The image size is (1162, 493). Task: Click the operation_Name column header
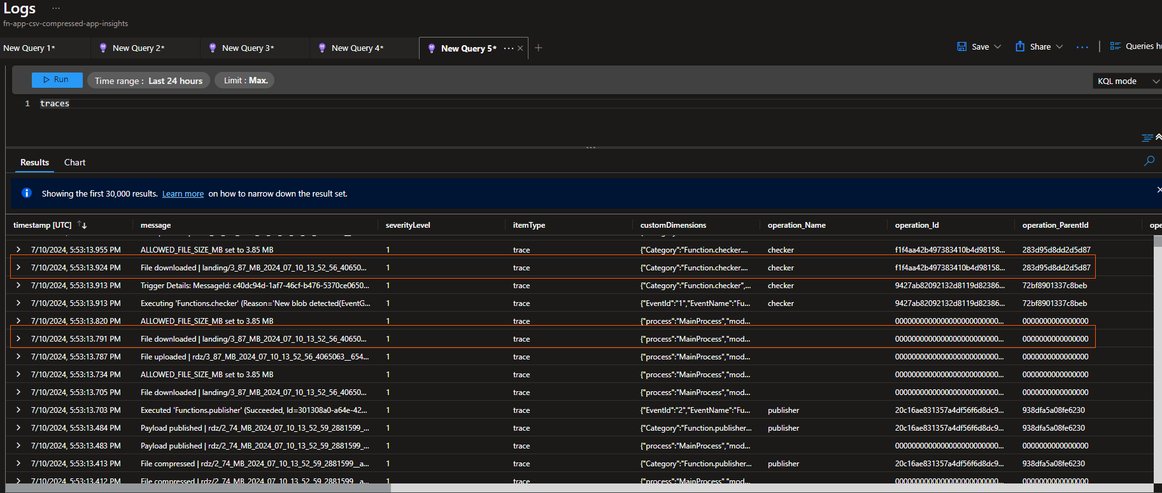click(797, 225)
